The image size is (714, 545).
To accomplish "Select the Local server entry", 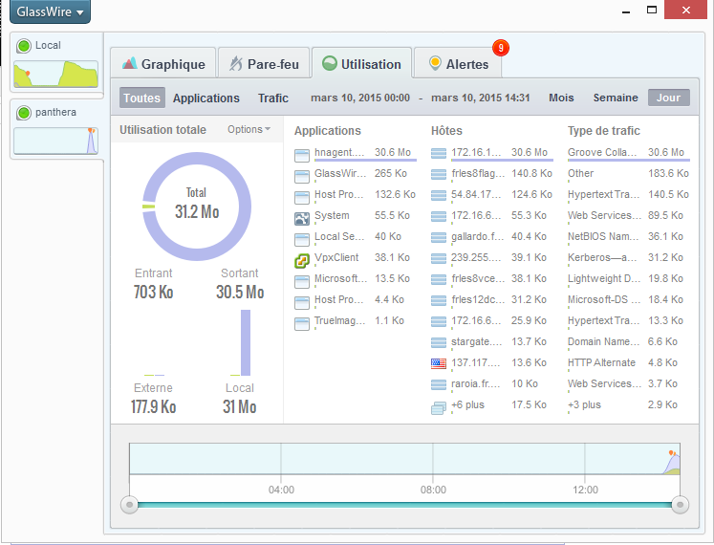I will pyautogui.click(x=56, y=62).
